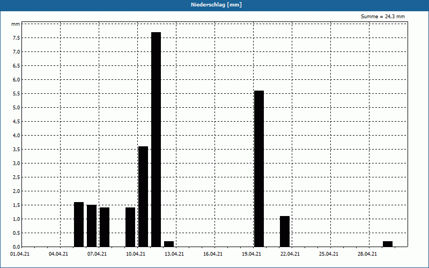Select the "5,5" y-axis label
The height and width of the screenshot is (268, 429).
17,93
